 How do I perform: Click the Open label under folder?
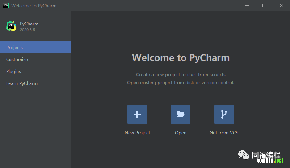pyautogui.click(x=181, y=133)
